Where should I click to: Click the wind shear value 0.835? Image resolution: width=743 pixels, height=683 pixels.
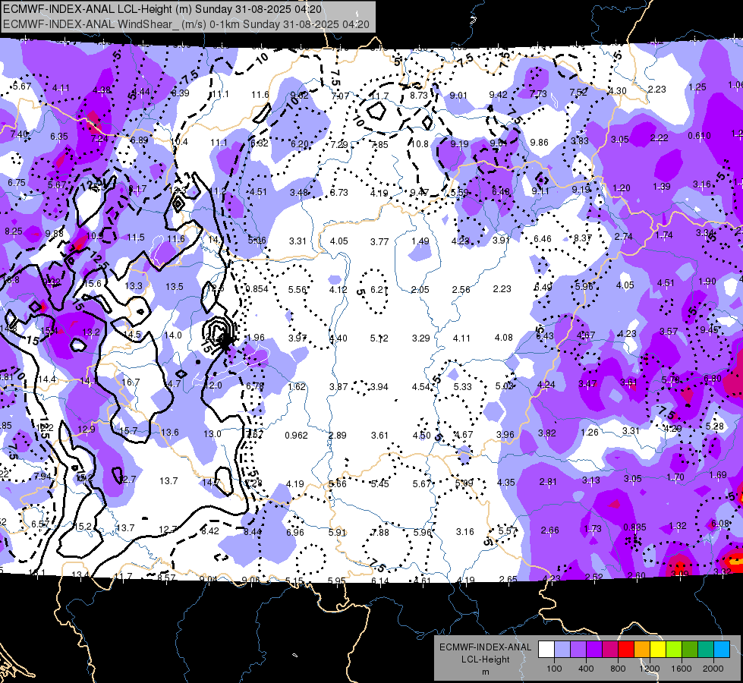point(635,527)
